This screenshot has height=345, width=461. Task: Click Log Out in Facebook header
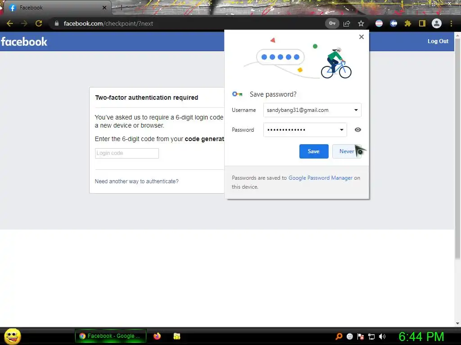[438, 41]
